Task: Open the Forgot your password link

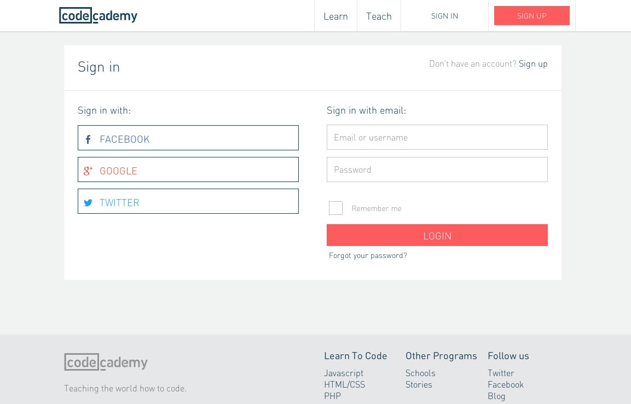Action: pos(368,255)
